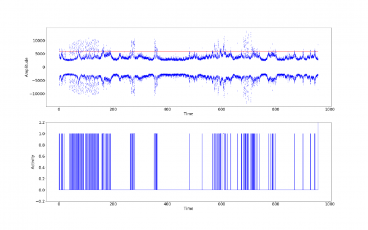The image size is (368, 230).
Task: Click the lower negative amplitude envelope near time 400
Action: pyautogui.click(x=167, y=75)
